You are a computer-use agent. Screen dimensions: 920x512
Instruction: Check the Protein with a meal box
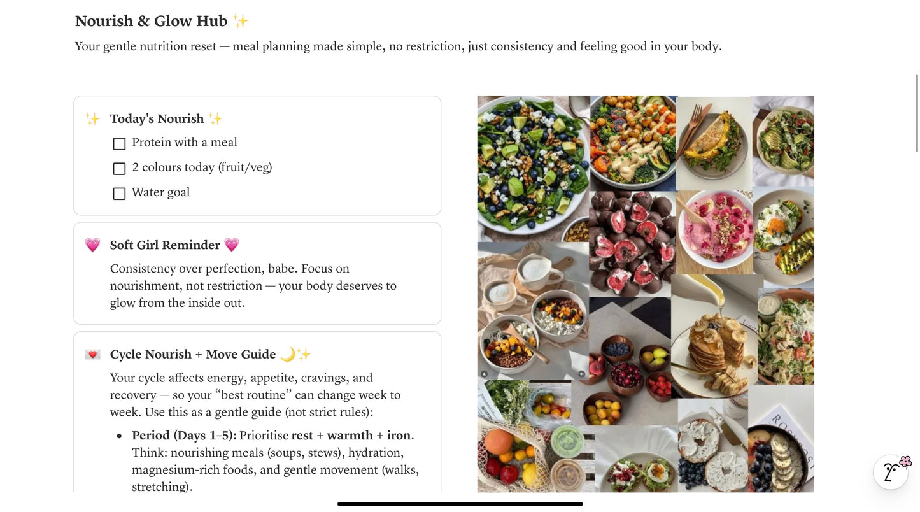pyautogui.click(x=119, y=144)
